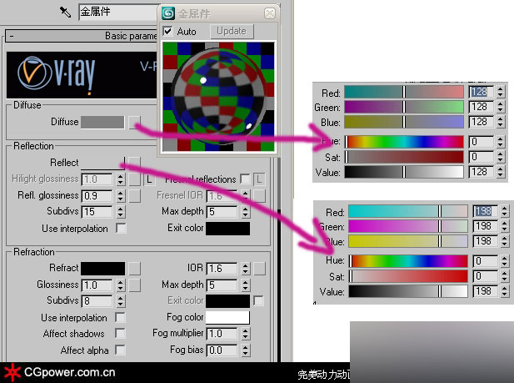514x383 pixels.
Task: Click the Hilight glossiness map button
Action: pos(134,179)
